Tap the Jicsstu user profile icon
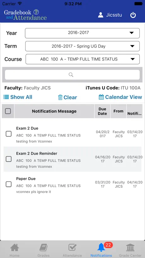Viewport: 145px width, 258px height. (101, 15)
